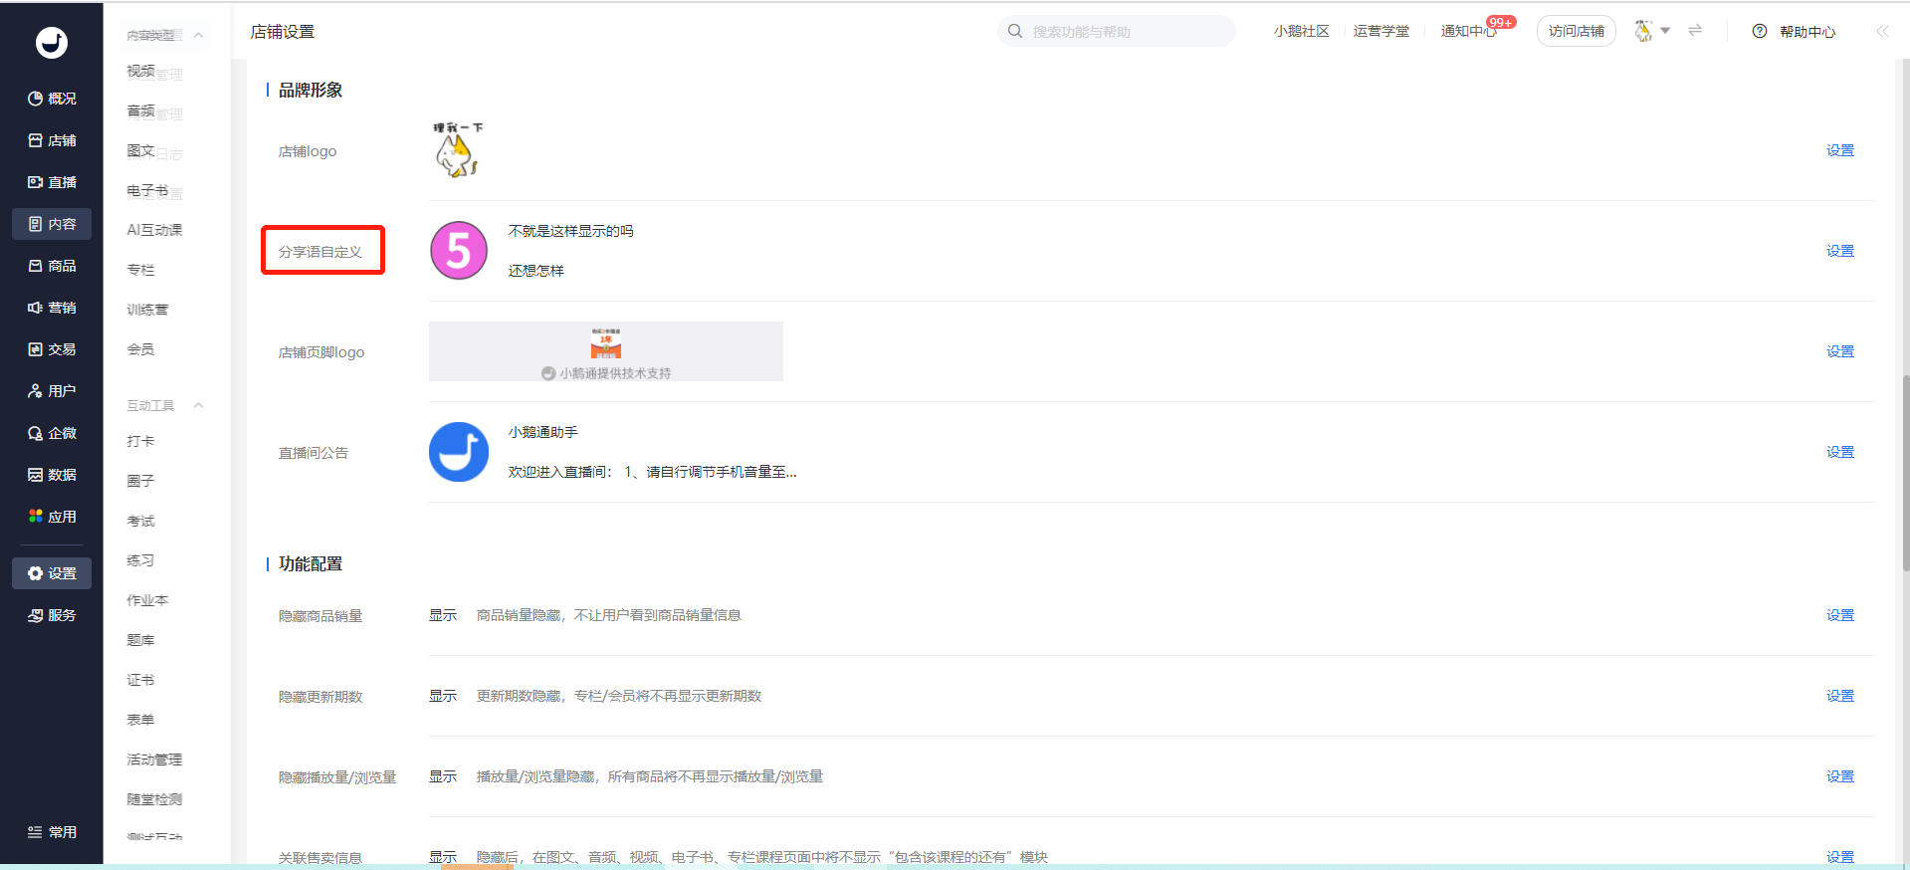Viewport: 1910px width, 870px height.
Task: Open the 应用 apps section
Action: pyautogui.click(x=52, y=517)
